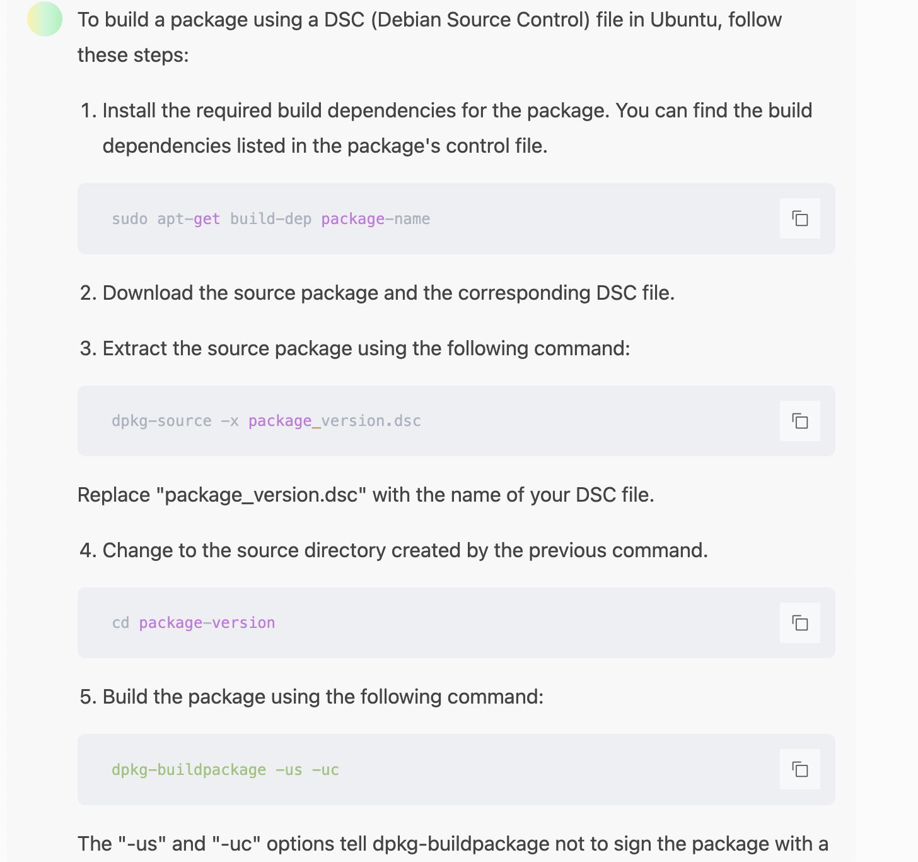Click "package-version" in the cd command
This screenshot has height=862, width=918.
coord(207,623)
